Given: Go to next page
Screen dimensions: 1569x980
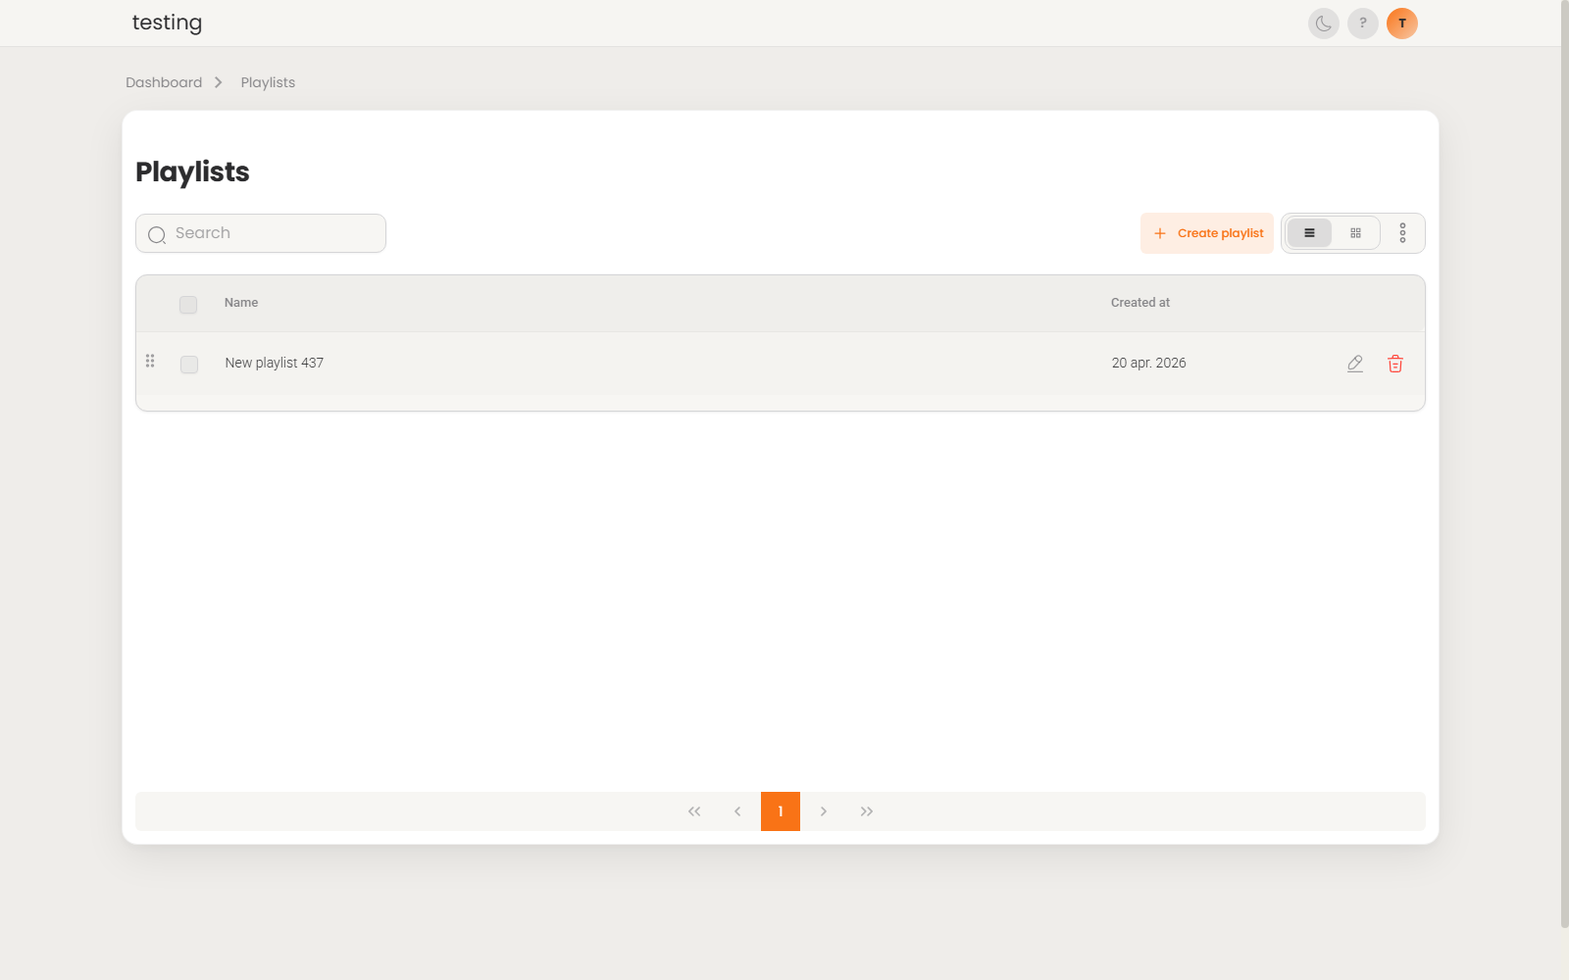Looking at the screenshot, I should [824, 811].
